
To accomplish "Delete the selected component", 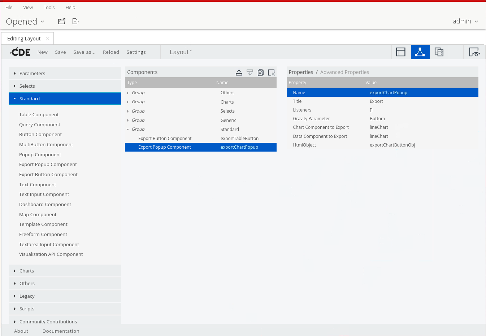I will pos(272,73).
